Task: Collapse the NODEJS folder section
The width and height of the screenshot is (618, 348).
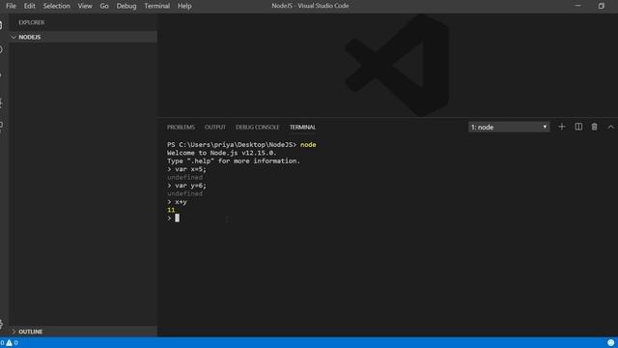Action: (83, 37)
